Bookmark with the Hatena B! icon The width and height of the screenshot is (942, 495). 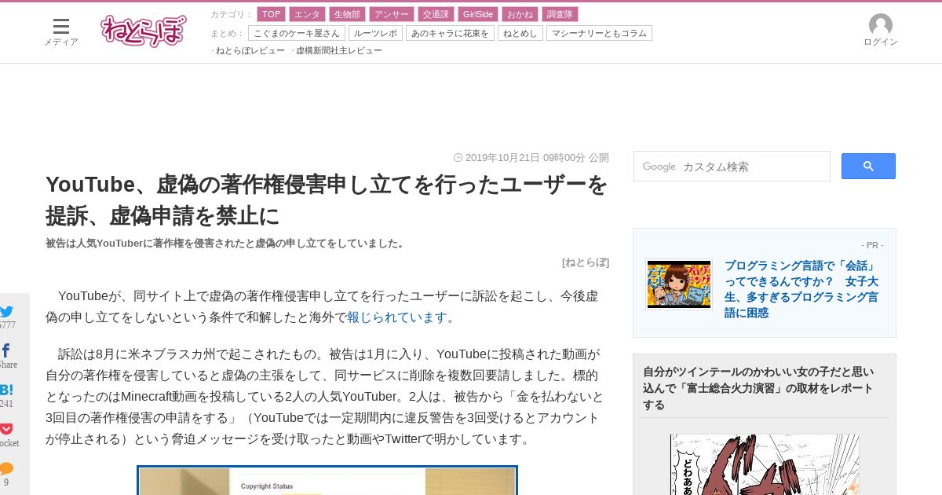click(x=6, y=390)
